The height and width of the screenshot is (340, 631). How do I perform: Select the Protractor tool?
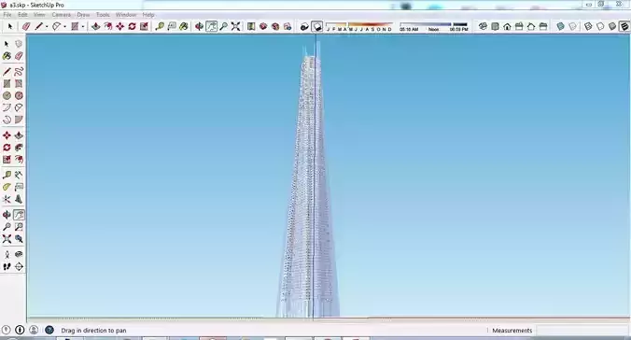pyautogui.click(x=7, y=187)
